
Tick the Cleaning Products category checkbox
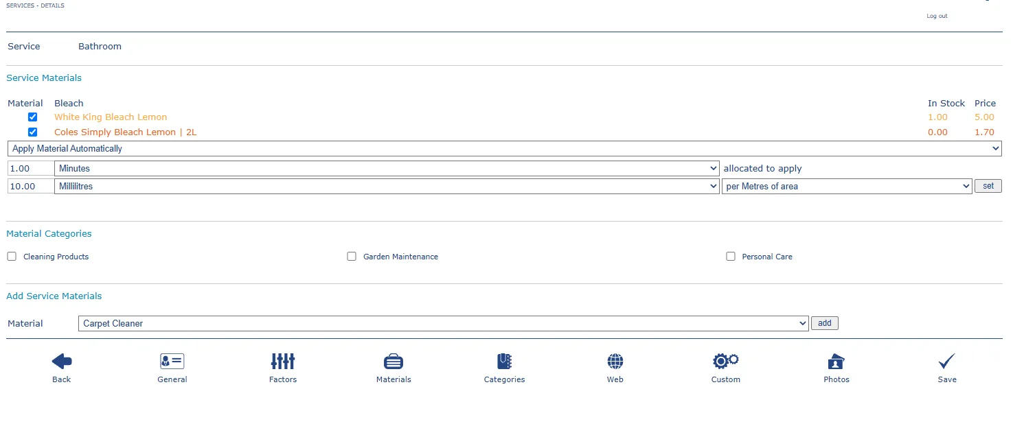click(12, 257)
